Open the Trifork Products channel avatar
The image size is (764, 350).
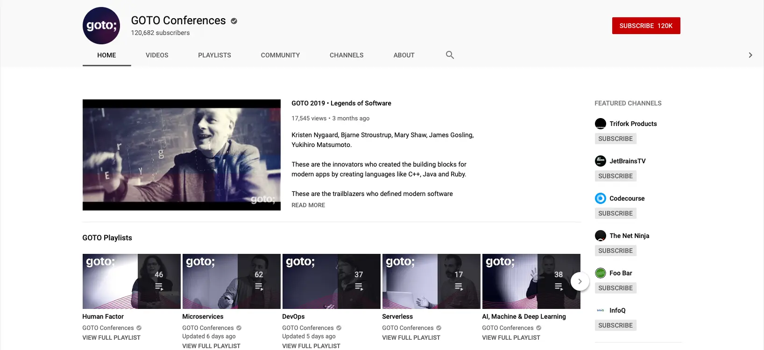tap(601, 124)
